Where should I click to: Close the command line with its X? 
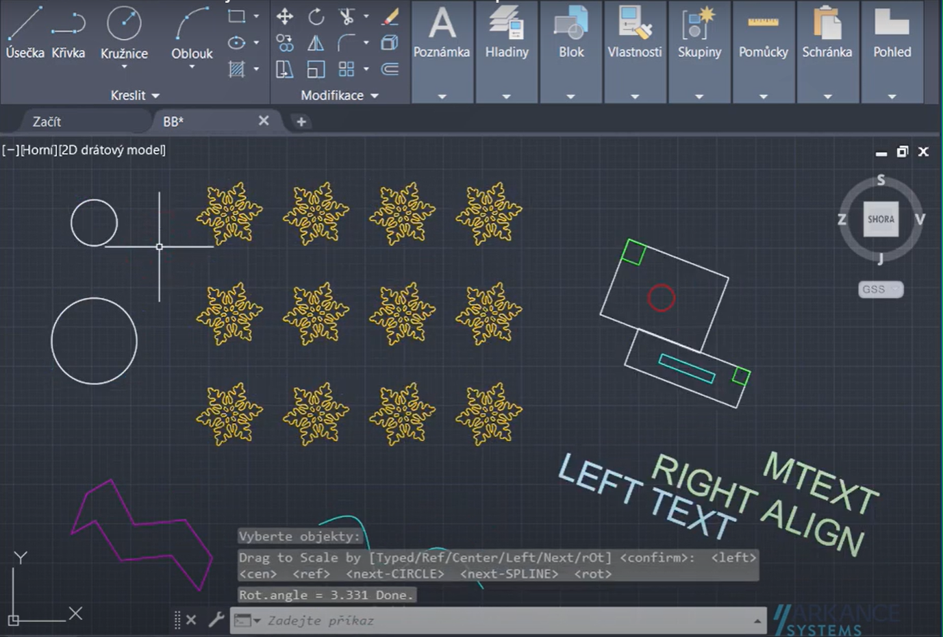tap(191, 620)
